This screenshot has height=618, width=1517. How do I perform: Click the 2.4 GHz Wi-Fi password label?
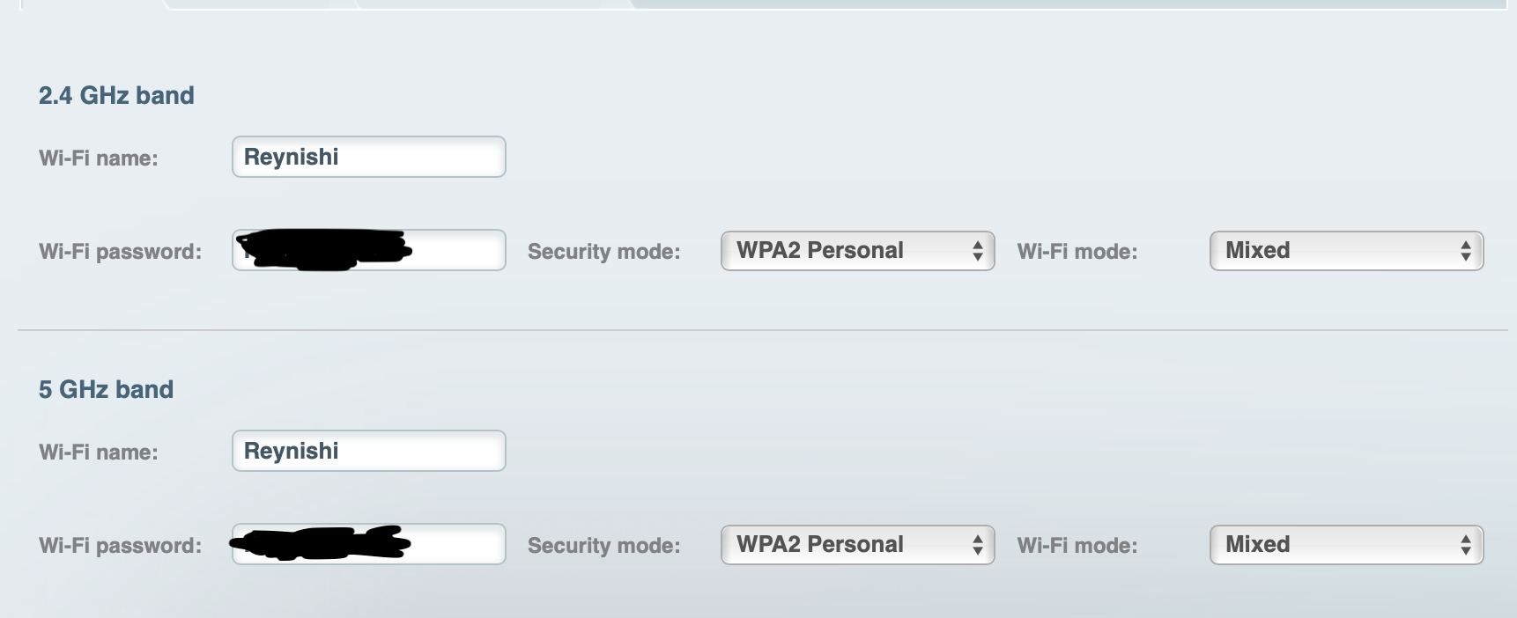tap(121, 252)
